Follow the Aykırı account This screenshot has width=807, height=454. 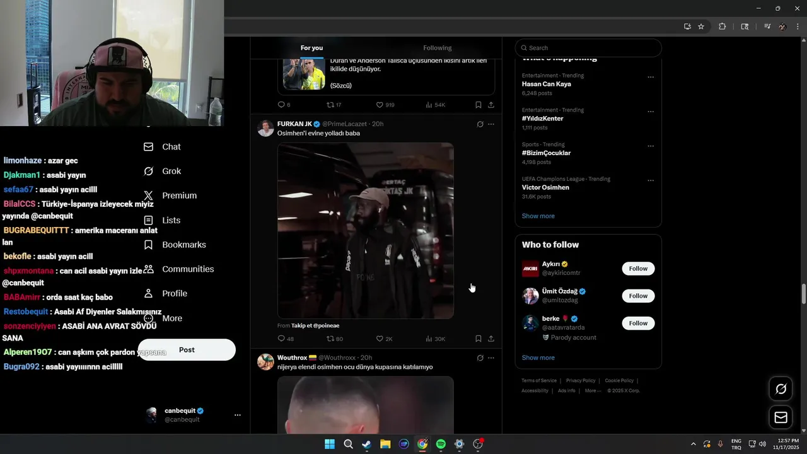(x=638, y=269)
